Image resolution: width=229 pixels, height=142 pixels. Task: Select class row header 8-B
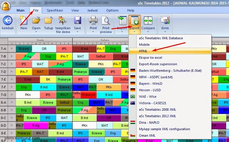4,110
